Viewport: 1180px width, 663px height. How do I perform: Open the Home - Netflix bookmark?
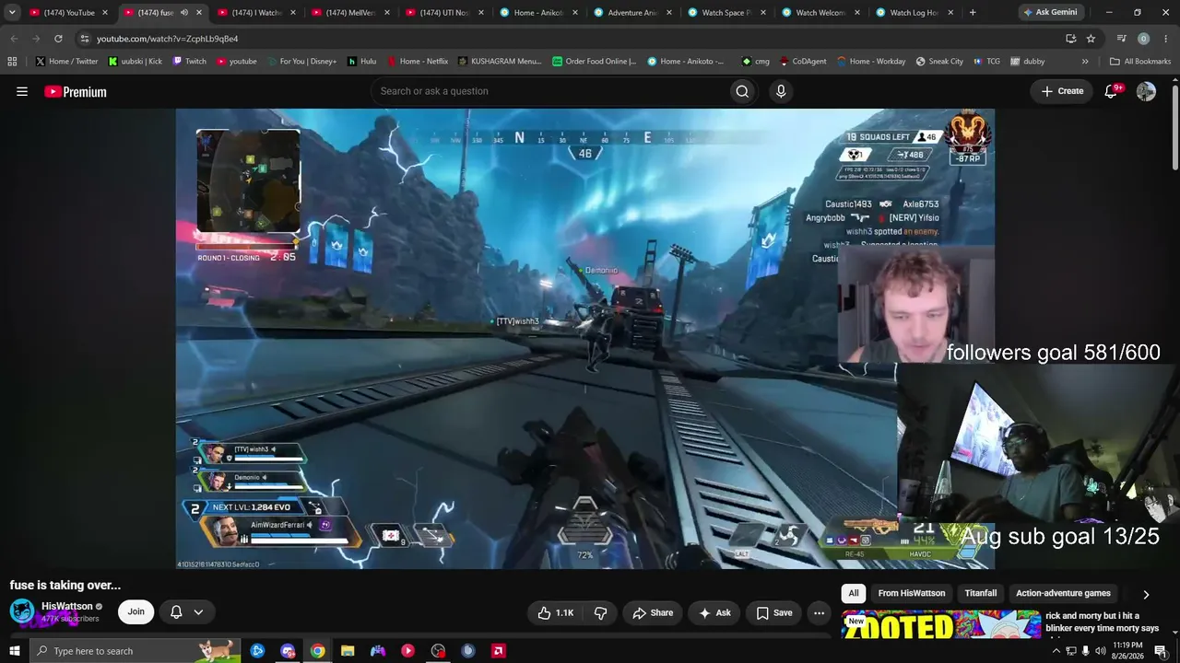[x=417, y=62]
